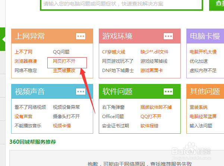Open the 右下角弹窗 link
The height and width of the screenshot is (166, 224).
(x=113, y=107)
